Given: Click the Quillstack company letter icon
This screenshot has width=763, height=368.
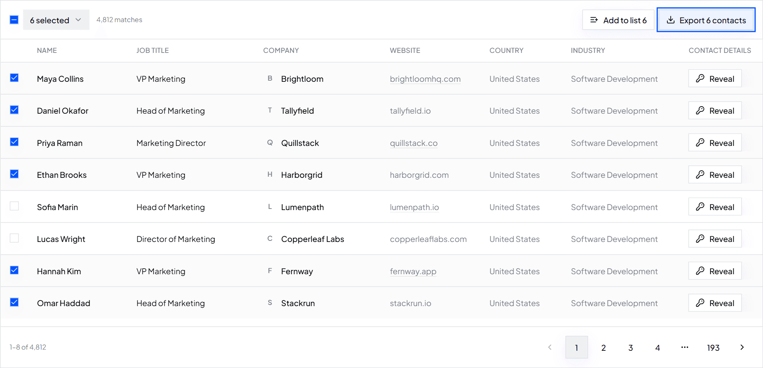Looking at the screenshot, I should (x=270, y=143).
